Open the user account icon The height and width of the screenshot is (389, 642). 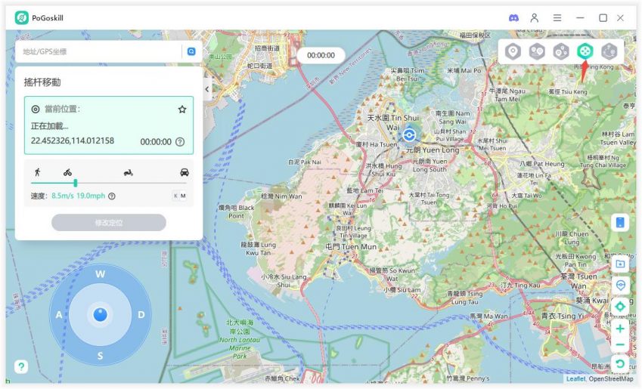tap(535, 17)
